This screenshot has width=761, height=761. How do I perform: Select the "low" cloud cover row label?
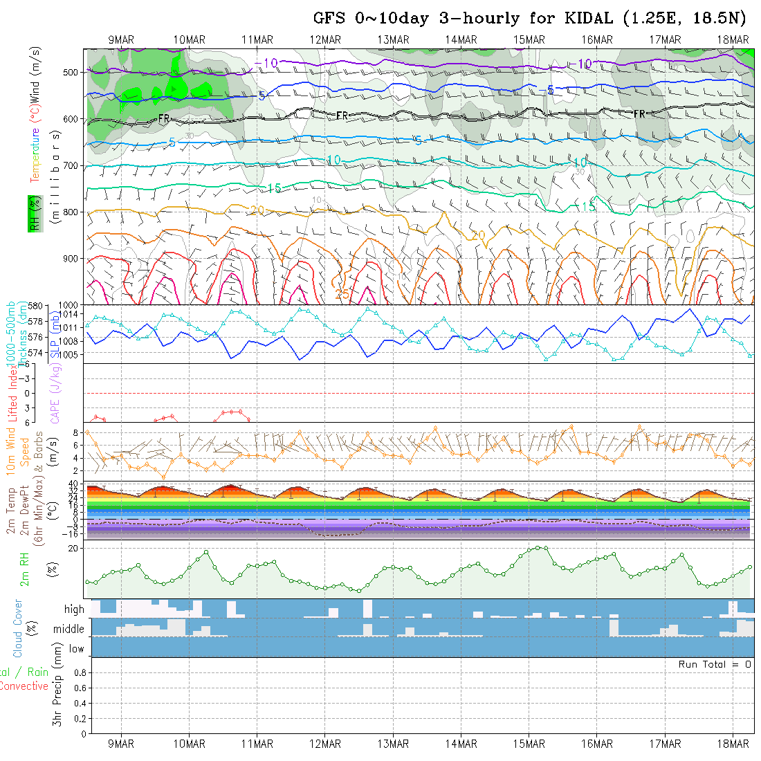click(76, 649)
